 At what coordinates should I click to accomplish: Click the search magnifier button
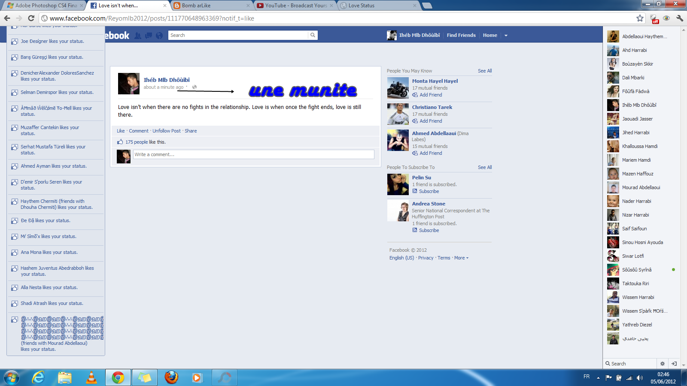point(313,35)
